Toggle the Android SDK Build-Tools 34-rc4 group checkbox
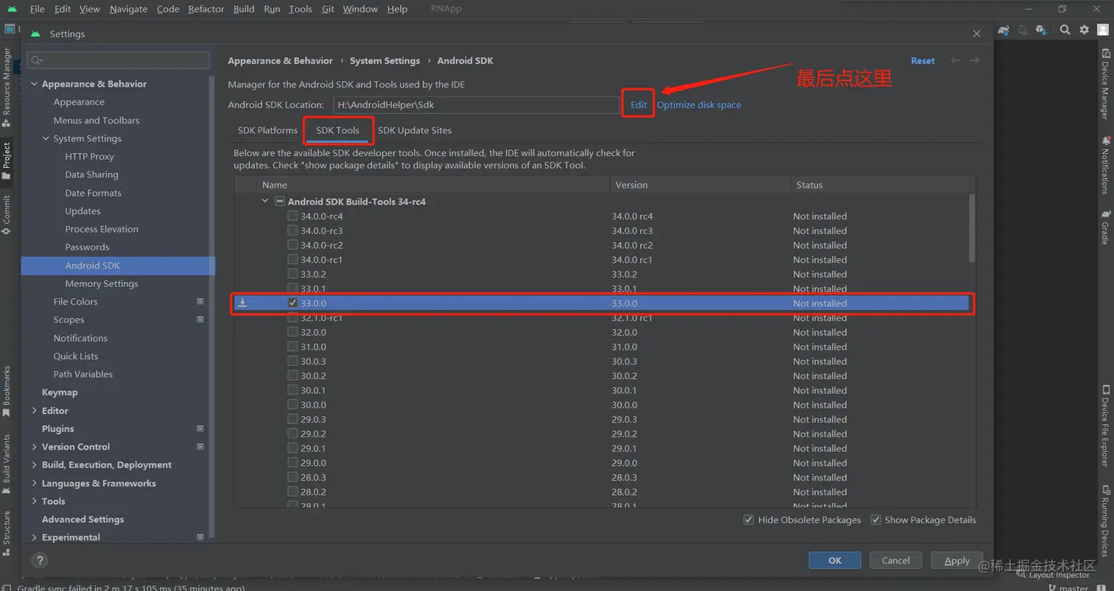 tap(280, 202)
